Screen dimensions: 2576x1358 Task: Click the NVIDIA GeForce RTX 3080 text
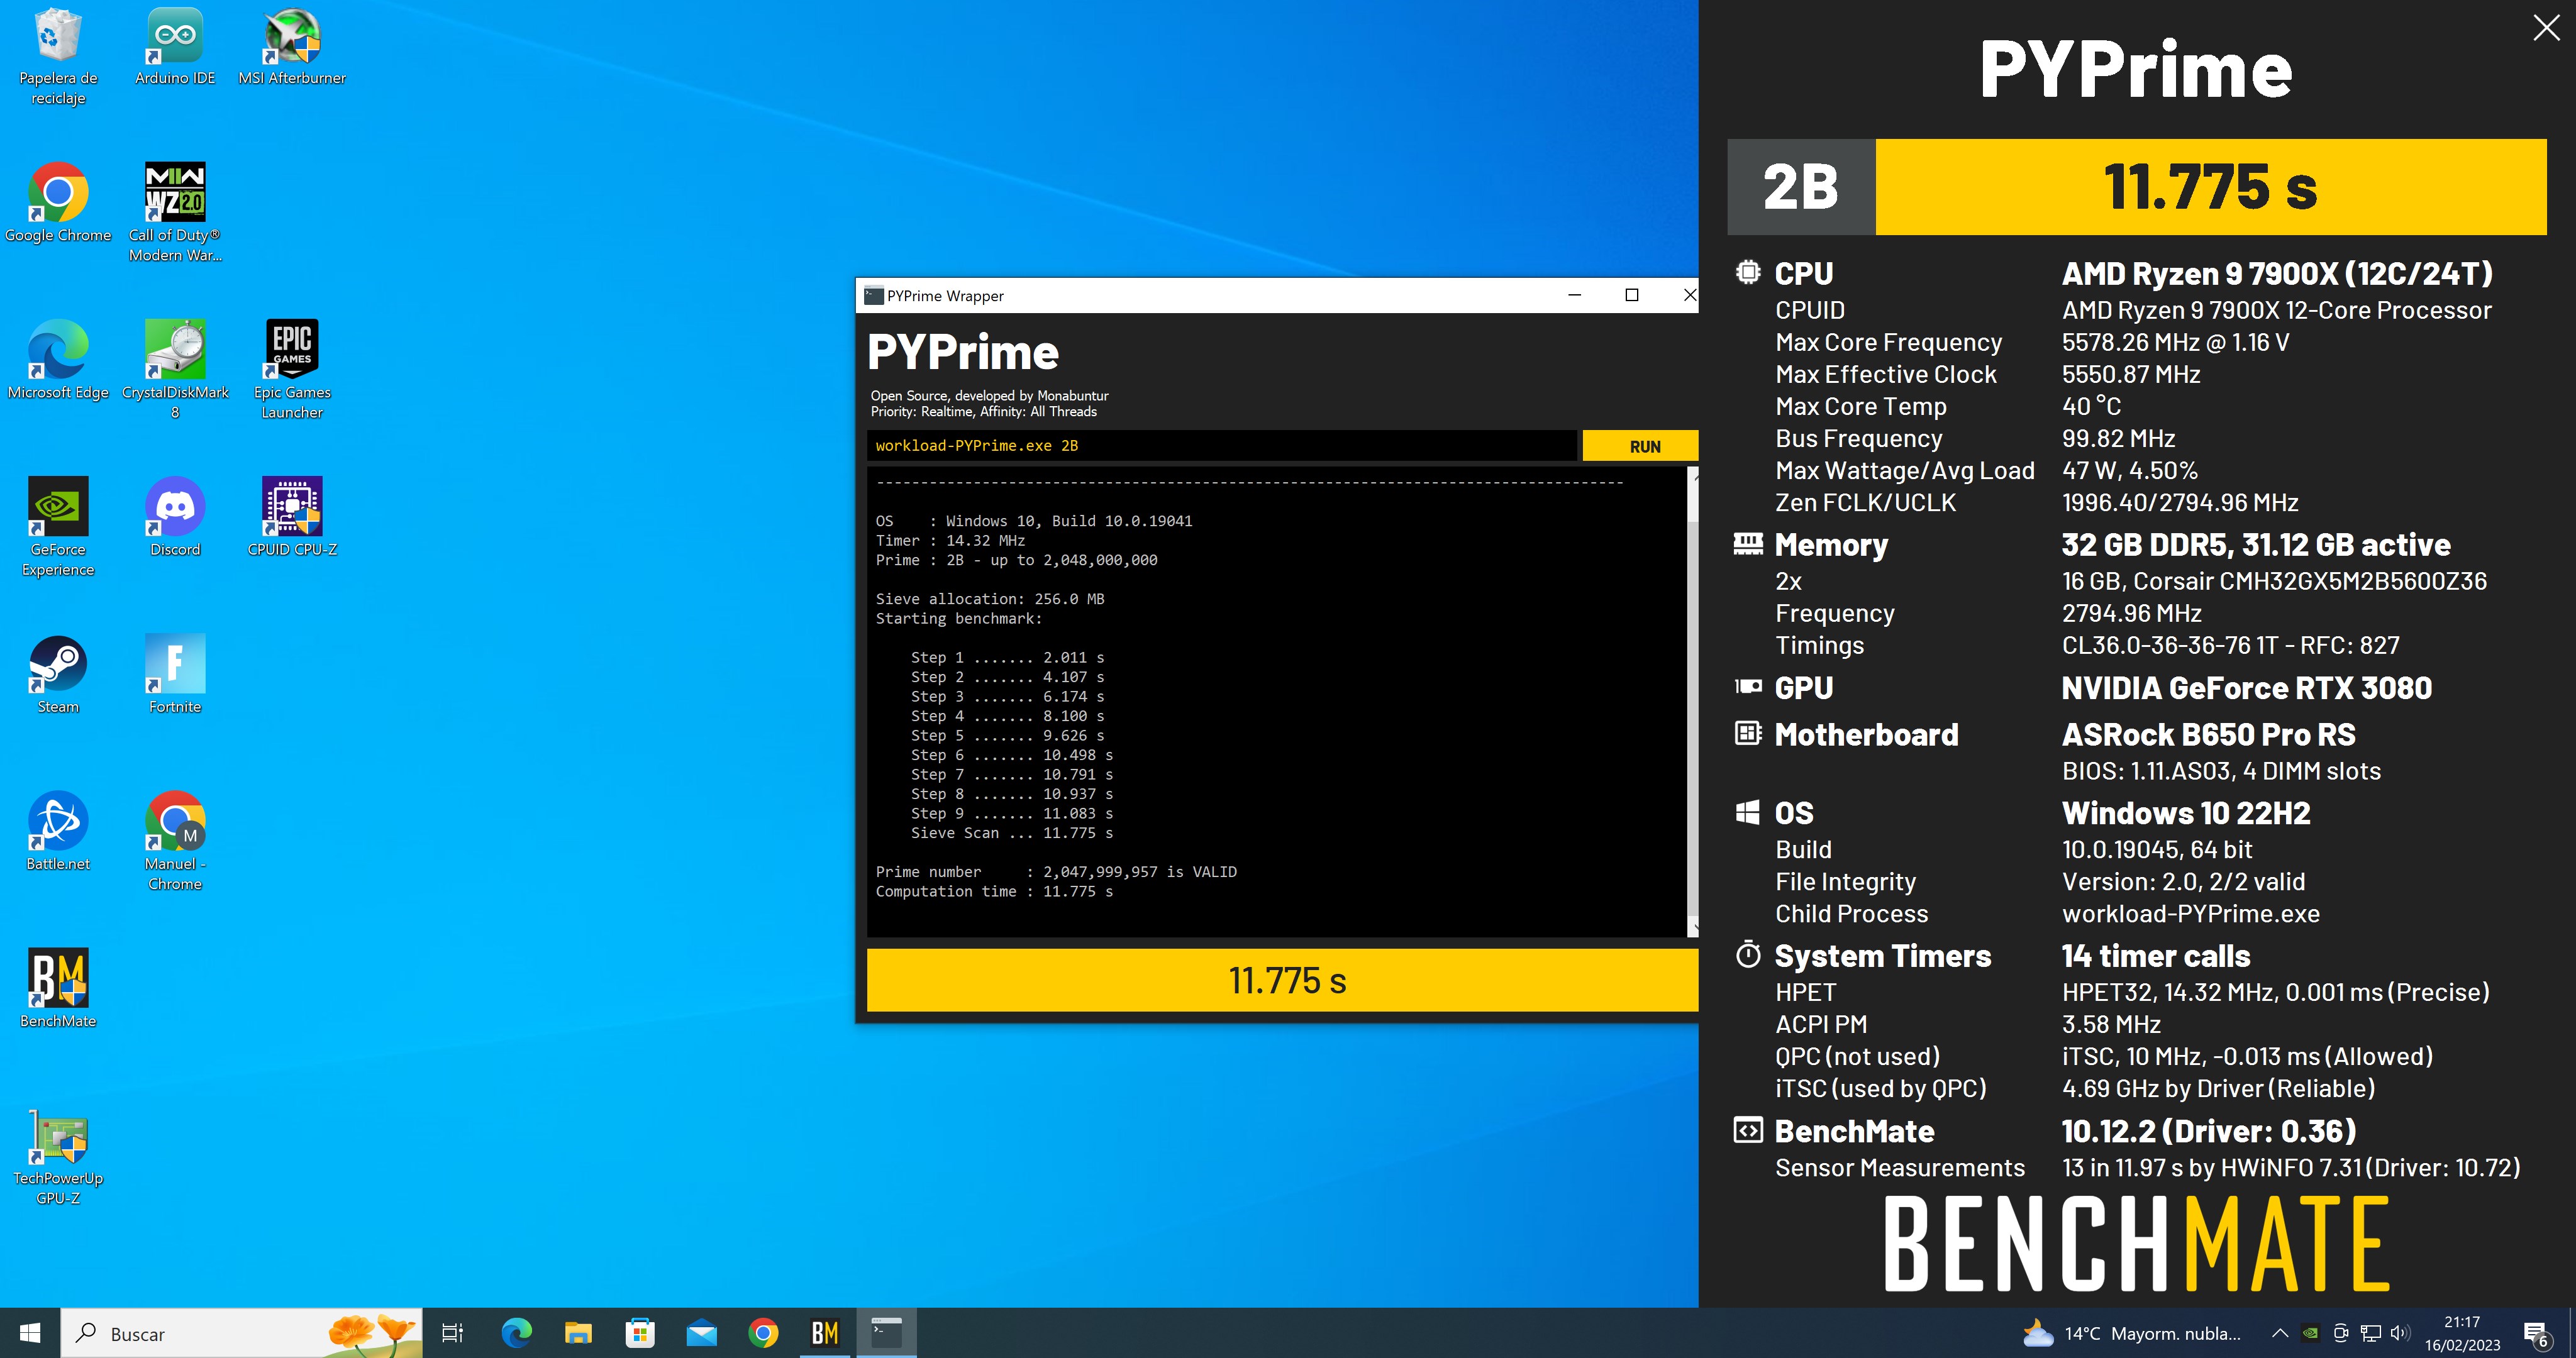2246,688
